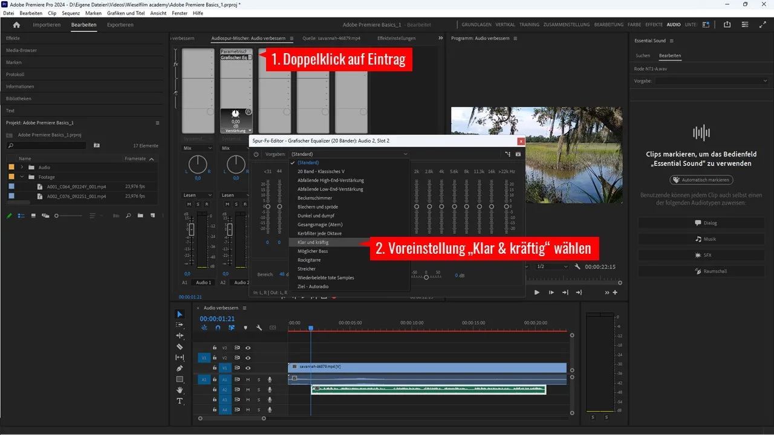Open Program monitor settings wrench
This screenshot has height=435, width=774.
(577, 266)
